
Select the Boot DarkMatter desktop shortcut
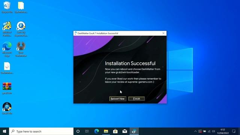tap(21, 49)
